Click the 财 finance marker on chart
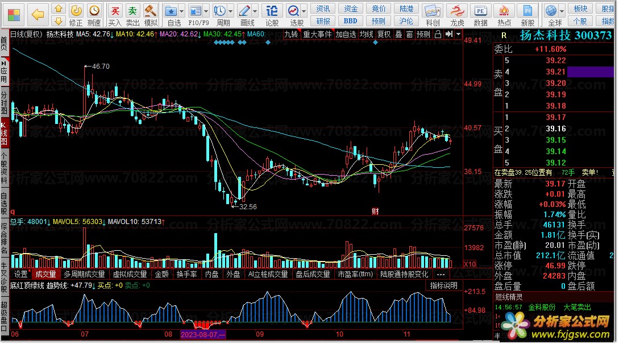The image size is (619, 344). point(375,212)
